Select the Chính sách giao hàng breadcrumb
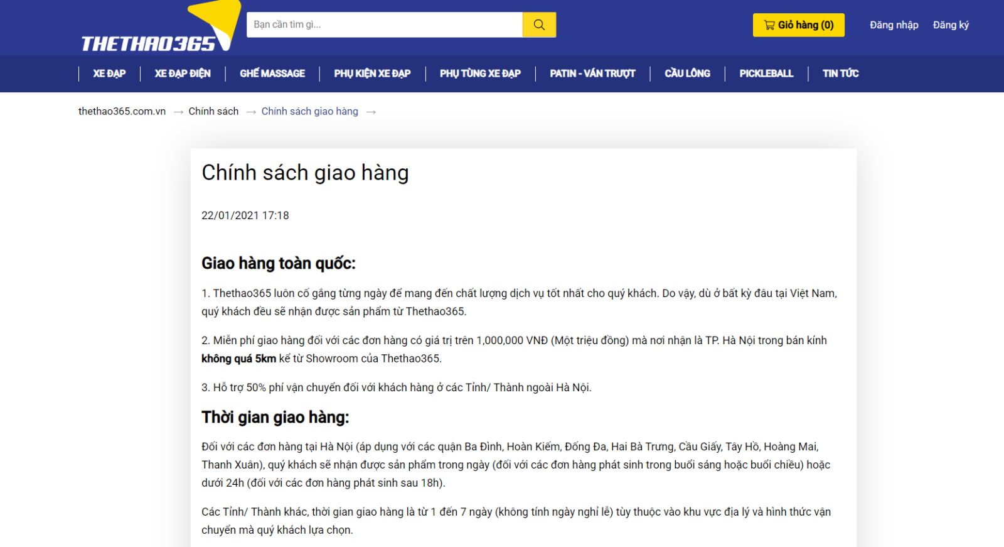This screenshot has height=547, width=1004. (x=309, y=111)
